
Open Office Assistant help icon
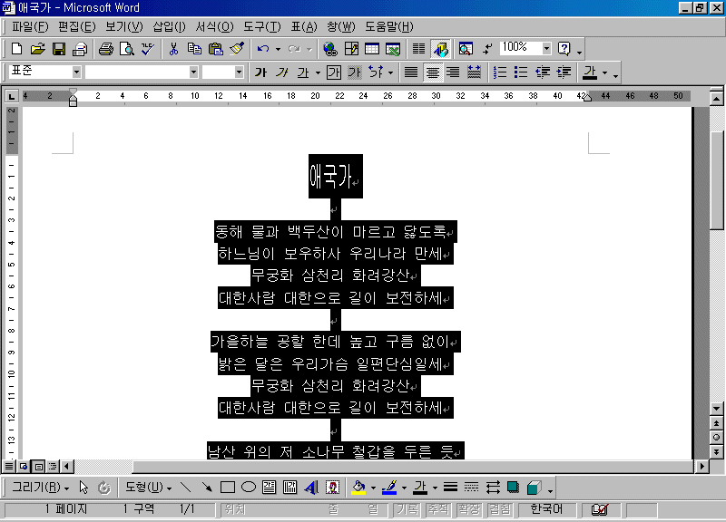(x=564, y=49)
